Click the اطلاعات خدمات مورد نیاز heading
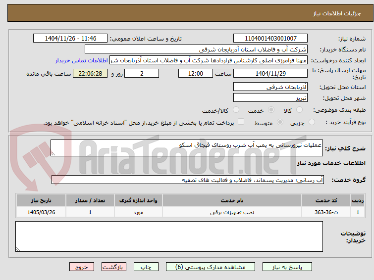374x280 pixels. pyautogui.click(x=331, y=163)
